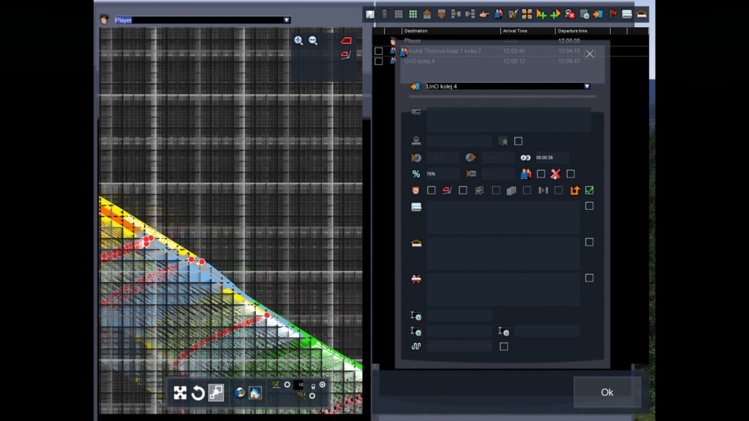Image resolution: width=749 pixels, height=421 pixels.
Task: Click the trash can delete icon
Action: tap(385, 15)
